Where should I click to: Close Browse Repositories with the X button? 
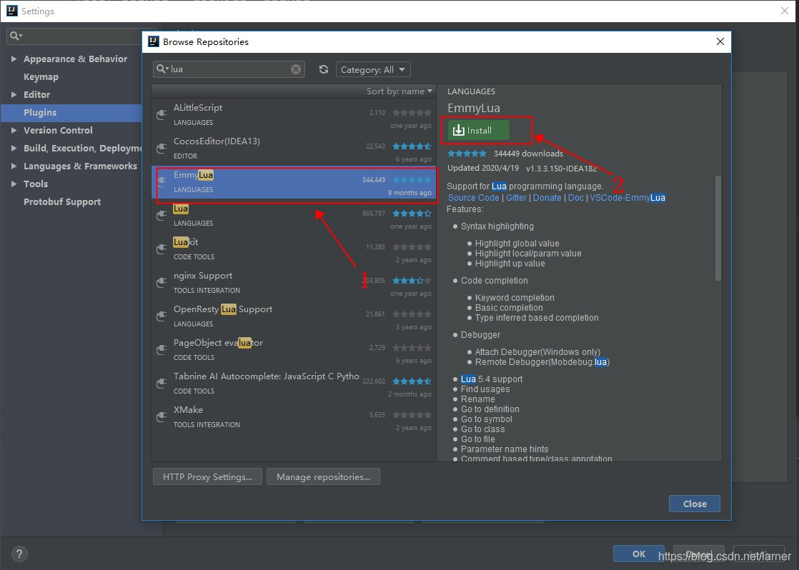720,41
